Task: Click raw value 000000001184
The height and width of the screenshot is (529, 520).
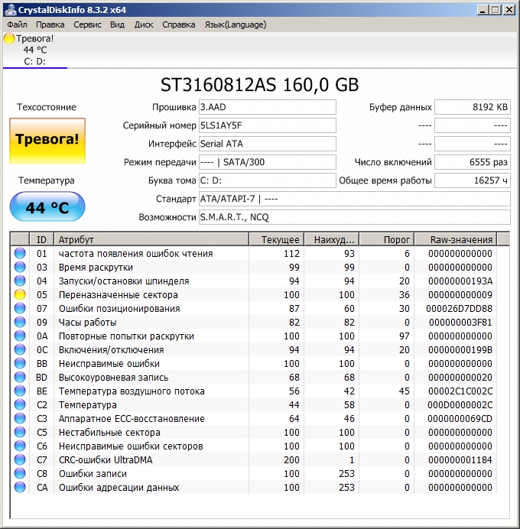Action: click(460, 460)
